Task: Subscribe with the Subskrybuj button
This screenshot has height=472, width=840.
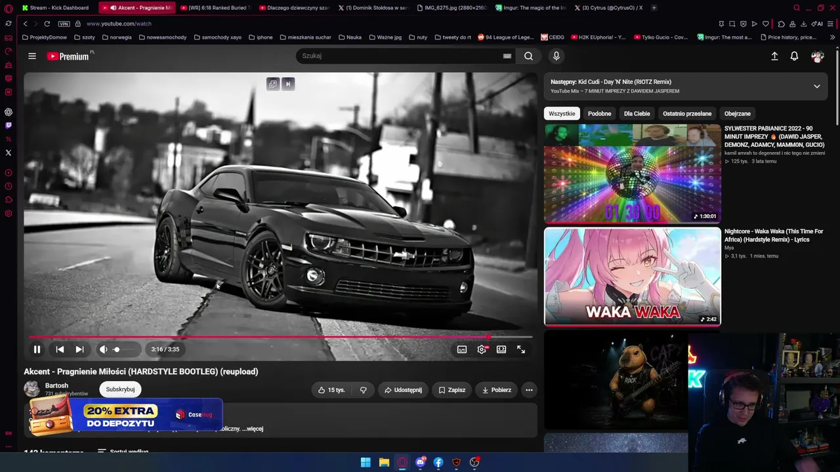Action: tap(120, 389)
